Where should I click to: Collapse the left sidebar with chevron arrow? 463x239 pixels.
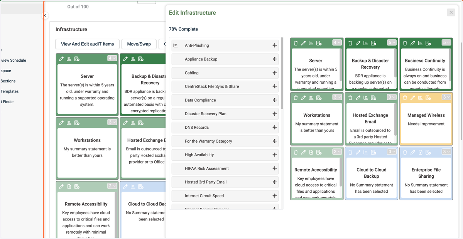tap(45, 16)
